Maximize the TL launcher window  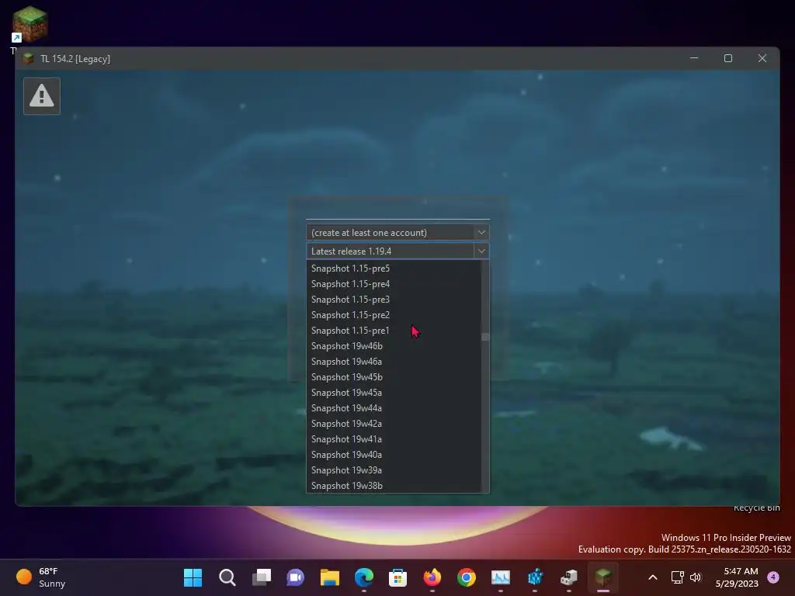(x=728, y=58)
